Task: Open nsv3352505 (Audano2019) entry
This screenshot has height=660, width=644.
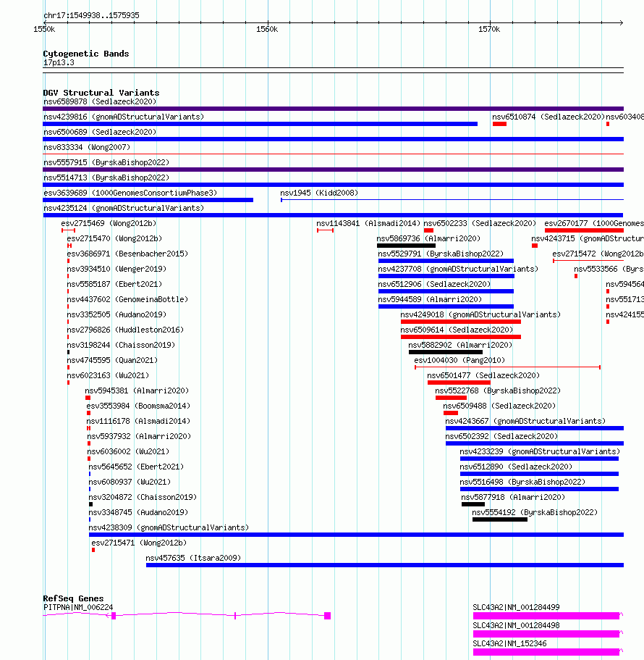Action: tap(116, 314)
